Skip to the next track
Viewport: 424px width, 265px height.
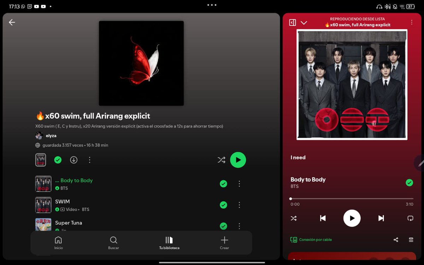(x=381, y=218)
